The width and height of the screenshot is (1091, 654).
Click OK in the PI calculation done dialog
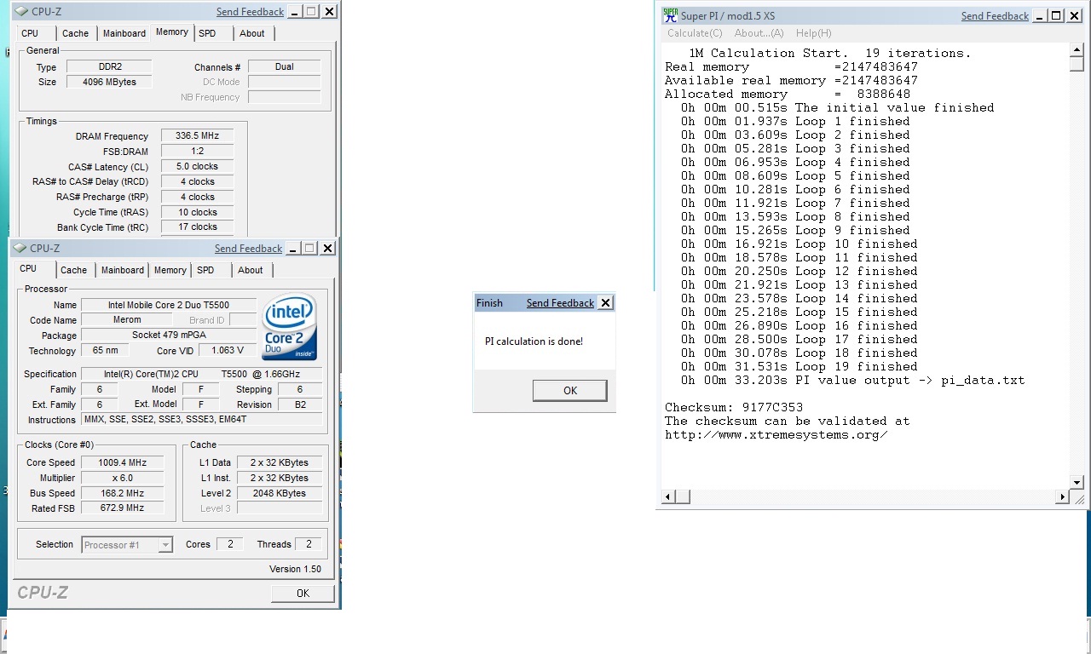pyautogui.click(x=570, y=391)
